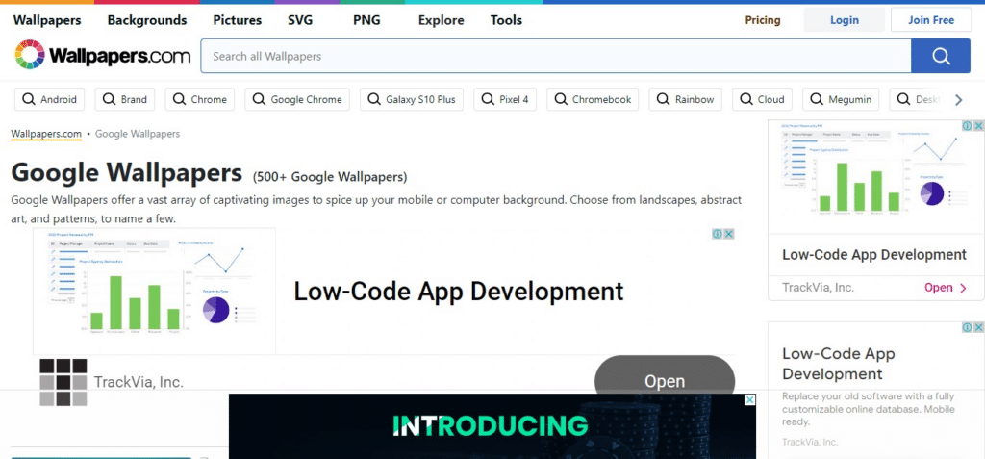
Task: Click the Chromebook tag search chip
Action: click(593, 99)
